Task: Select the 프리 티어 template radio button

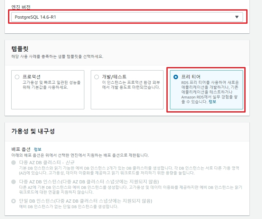Action: coord(176,77)
